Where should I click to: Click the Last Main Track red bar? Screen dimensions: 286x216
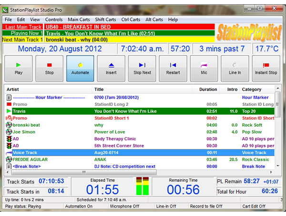pos(129,27)
